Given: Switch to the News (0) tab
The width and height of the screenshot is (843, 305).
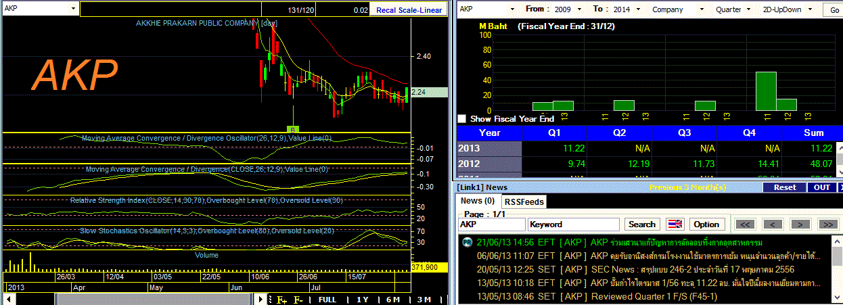Looking at the screenshot, I should [478, 201].
